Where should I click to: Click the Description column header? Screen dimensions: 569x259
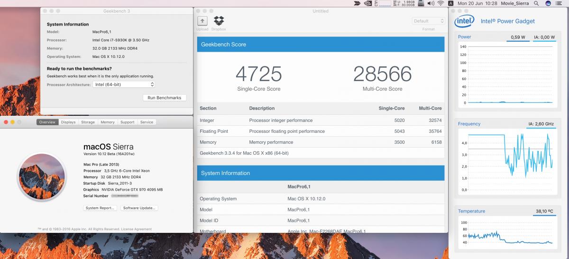click(262, 108)
